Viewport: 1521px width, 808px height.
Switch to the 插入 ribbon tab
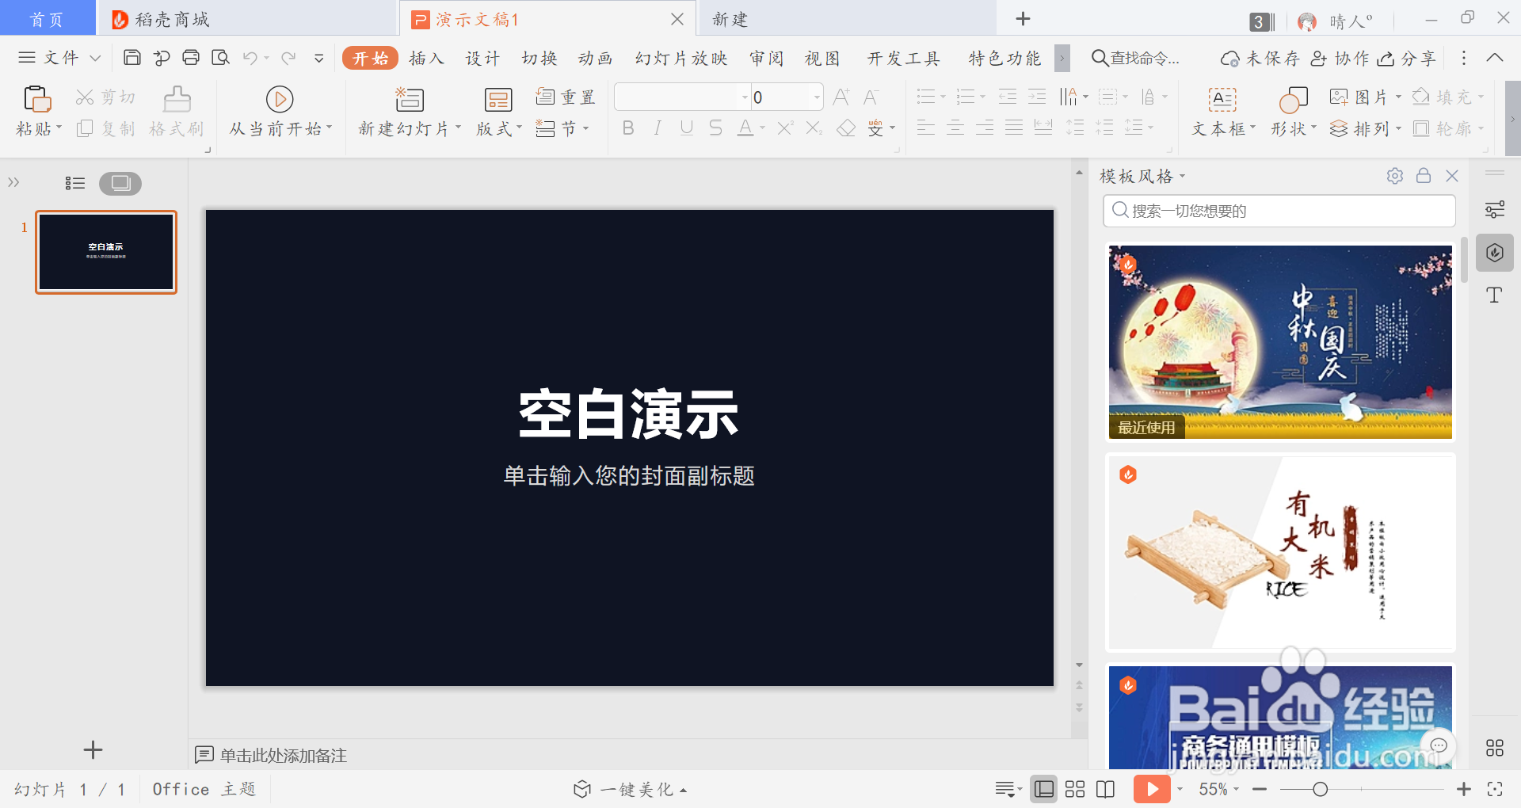427,58
